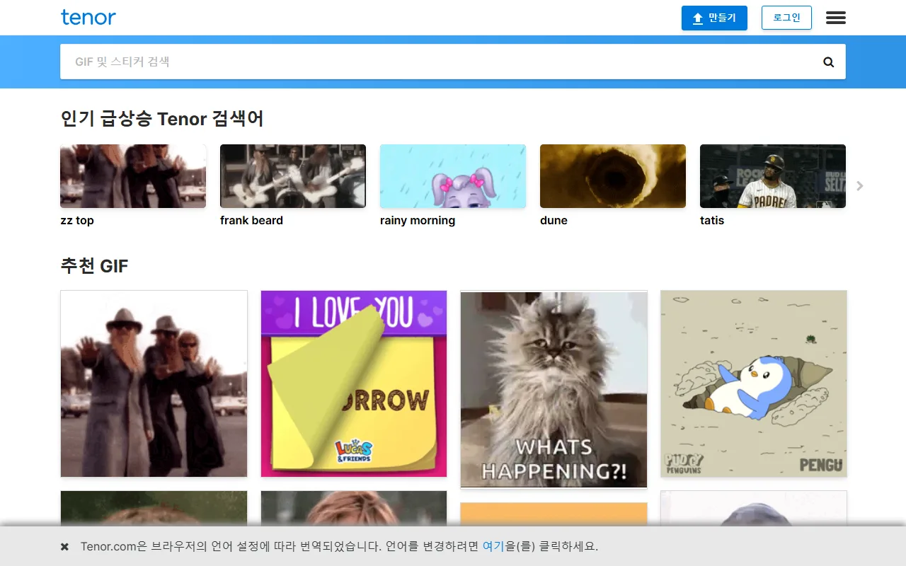Open the dune trending thumbnail

(613, 176)
